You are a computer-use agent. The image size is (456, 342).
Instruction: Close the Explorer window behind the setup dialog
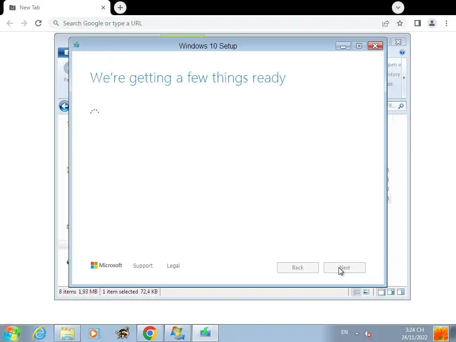(398, 42)
